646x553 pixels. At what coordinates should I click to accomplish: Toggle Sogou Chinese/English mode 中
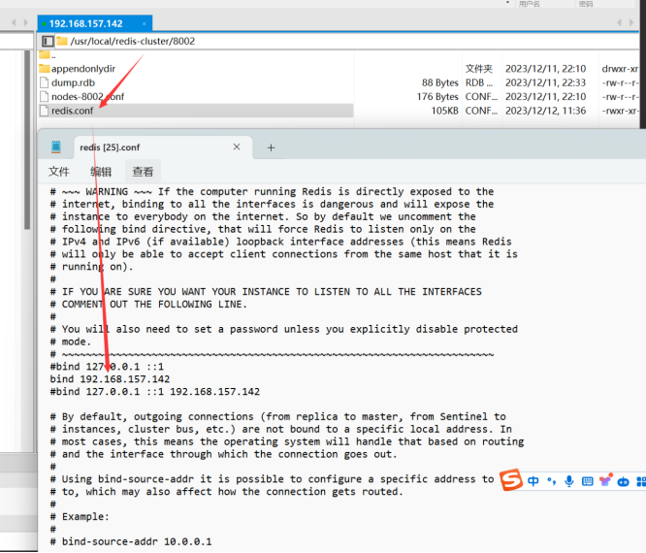(533, 481)
